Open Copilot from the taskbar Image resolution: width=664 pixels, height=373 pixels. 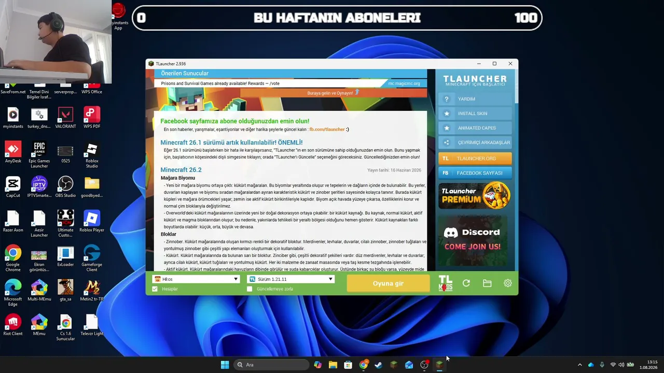pos(317,365)
